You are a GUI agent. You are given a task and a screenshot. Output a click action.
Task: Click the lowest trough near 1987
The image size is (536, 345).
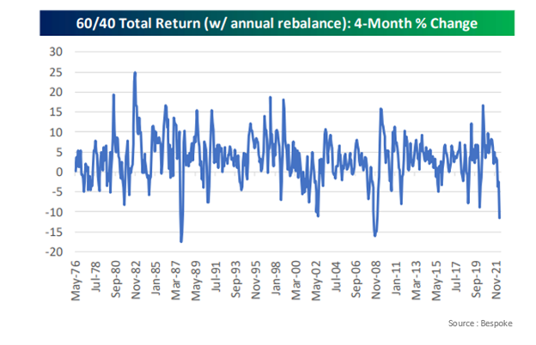coord(181,241)
